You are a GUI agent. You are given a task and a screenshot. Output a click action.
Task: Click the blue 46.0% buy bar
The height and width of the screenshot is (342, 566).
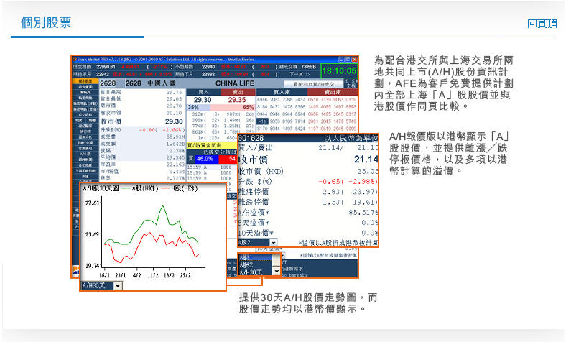tap(206, 159)
